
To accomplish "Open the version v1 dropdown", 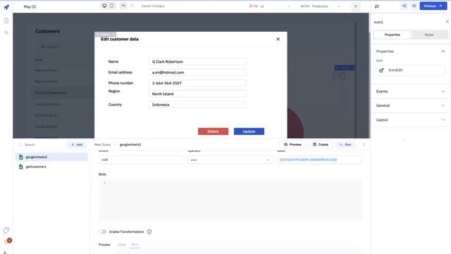I will pos(271,6).
